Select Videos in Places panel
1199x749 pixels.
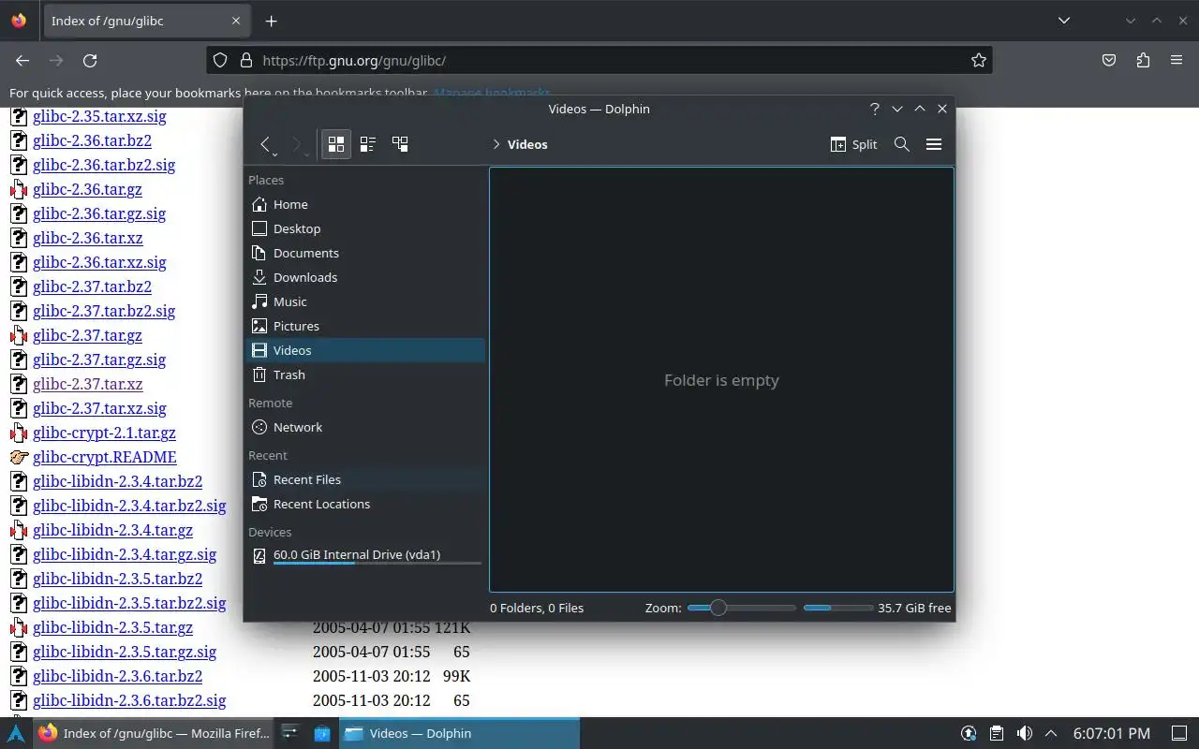(365, 350)
